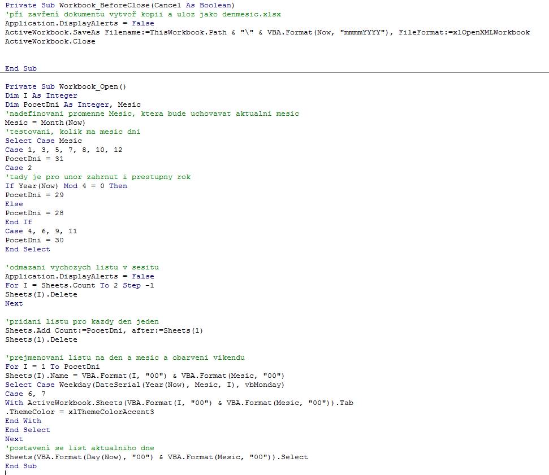Click the line 'Private Sub Workbook_BeforeClose(Cancel As Boolean)'

click(x=120, y=5)
